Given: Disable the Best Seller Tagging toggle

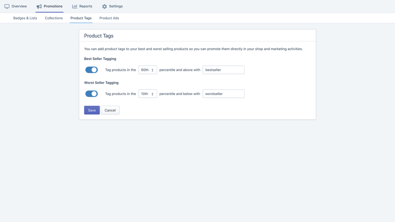Looking at the screenshot, I should [92, 70].
